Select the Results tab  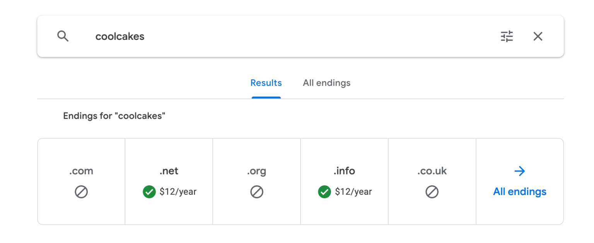266,83
